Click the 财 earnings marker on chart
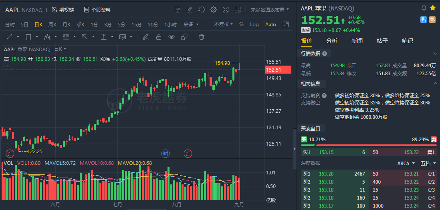The height and width of the screenshot is (210, 440). tap(166, 153)
